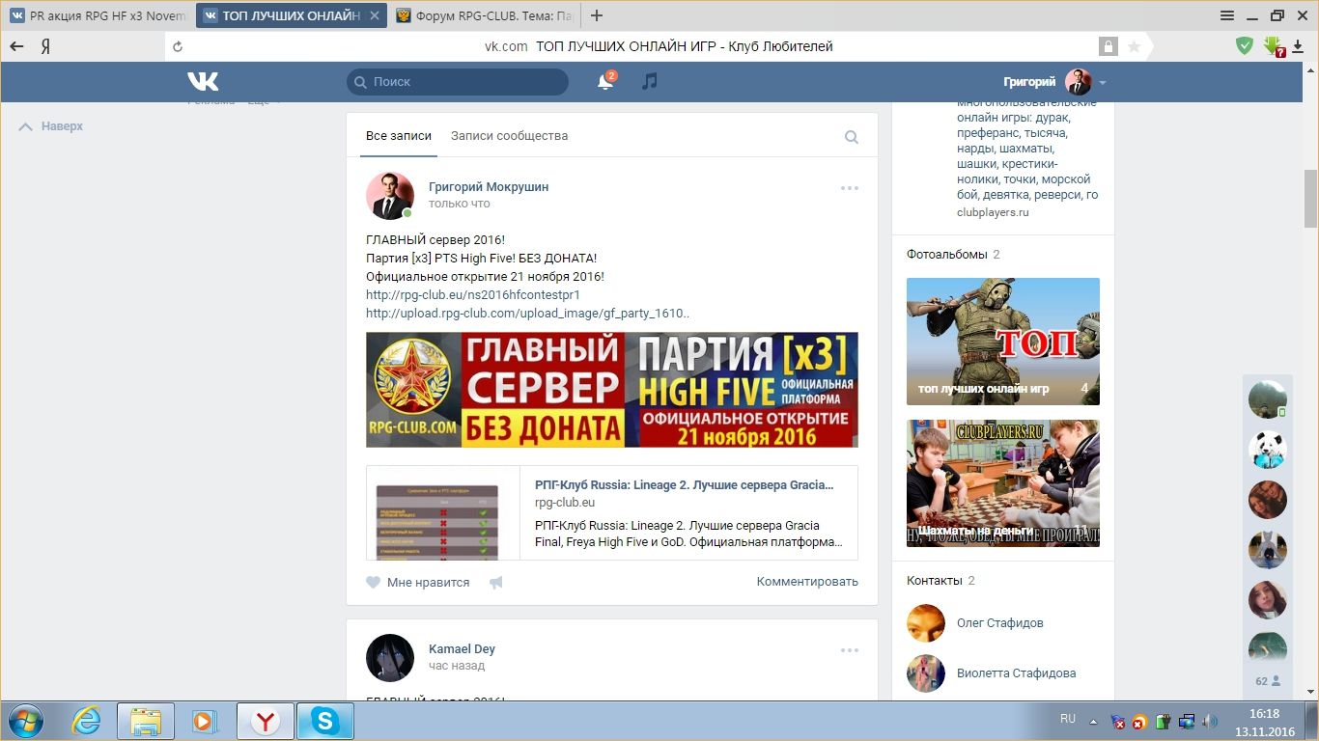Image resolution: width=1319 pixels, height=741 pixels.
Task: Click the VK logo in the header
Action: click(x=203, y=82)
